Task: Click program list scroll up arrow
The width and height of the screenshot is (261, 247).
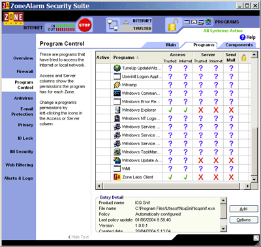Action: 254,55
